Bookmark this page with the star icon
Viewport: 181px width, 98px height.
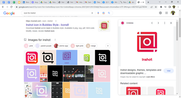tap(156, 7)
